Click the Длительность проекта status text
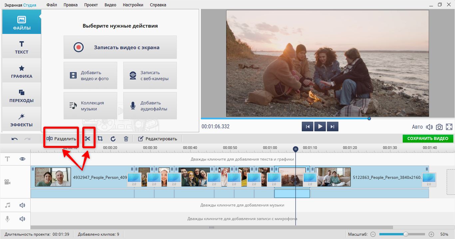Viewport: 455px width, 239px height. pos(37,234)
